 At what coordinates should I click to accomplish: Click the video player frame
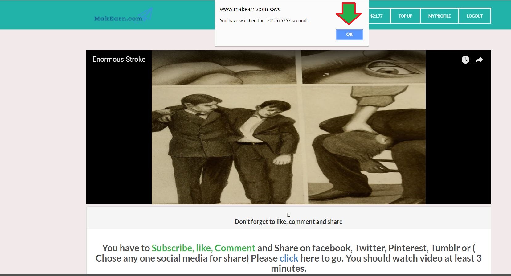coord(288,127)
